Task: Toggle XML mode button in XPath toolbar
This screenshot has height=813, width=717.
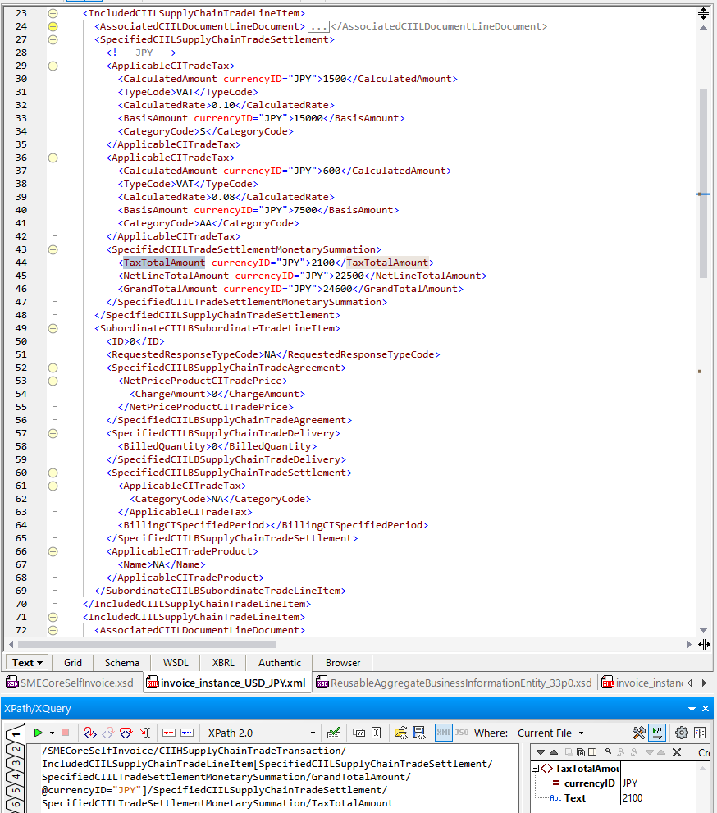Action: click(443, 733)
